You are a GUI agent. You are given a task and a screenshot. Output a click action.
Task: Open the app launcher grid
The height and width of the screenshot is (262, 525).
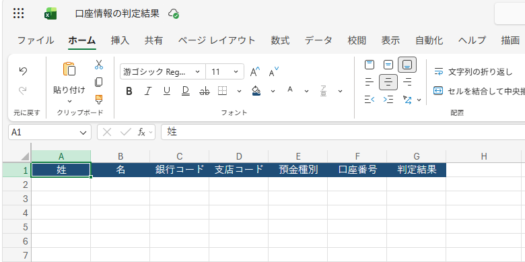pos(18,13)
